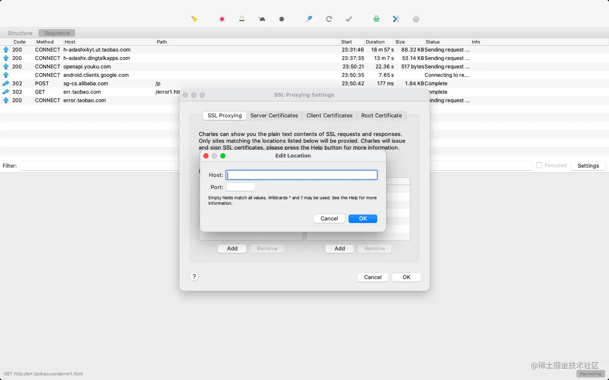The image size is (609, 380).
Task: Click OK in the Edit Location dialog
Action: [x=363, y=219]
